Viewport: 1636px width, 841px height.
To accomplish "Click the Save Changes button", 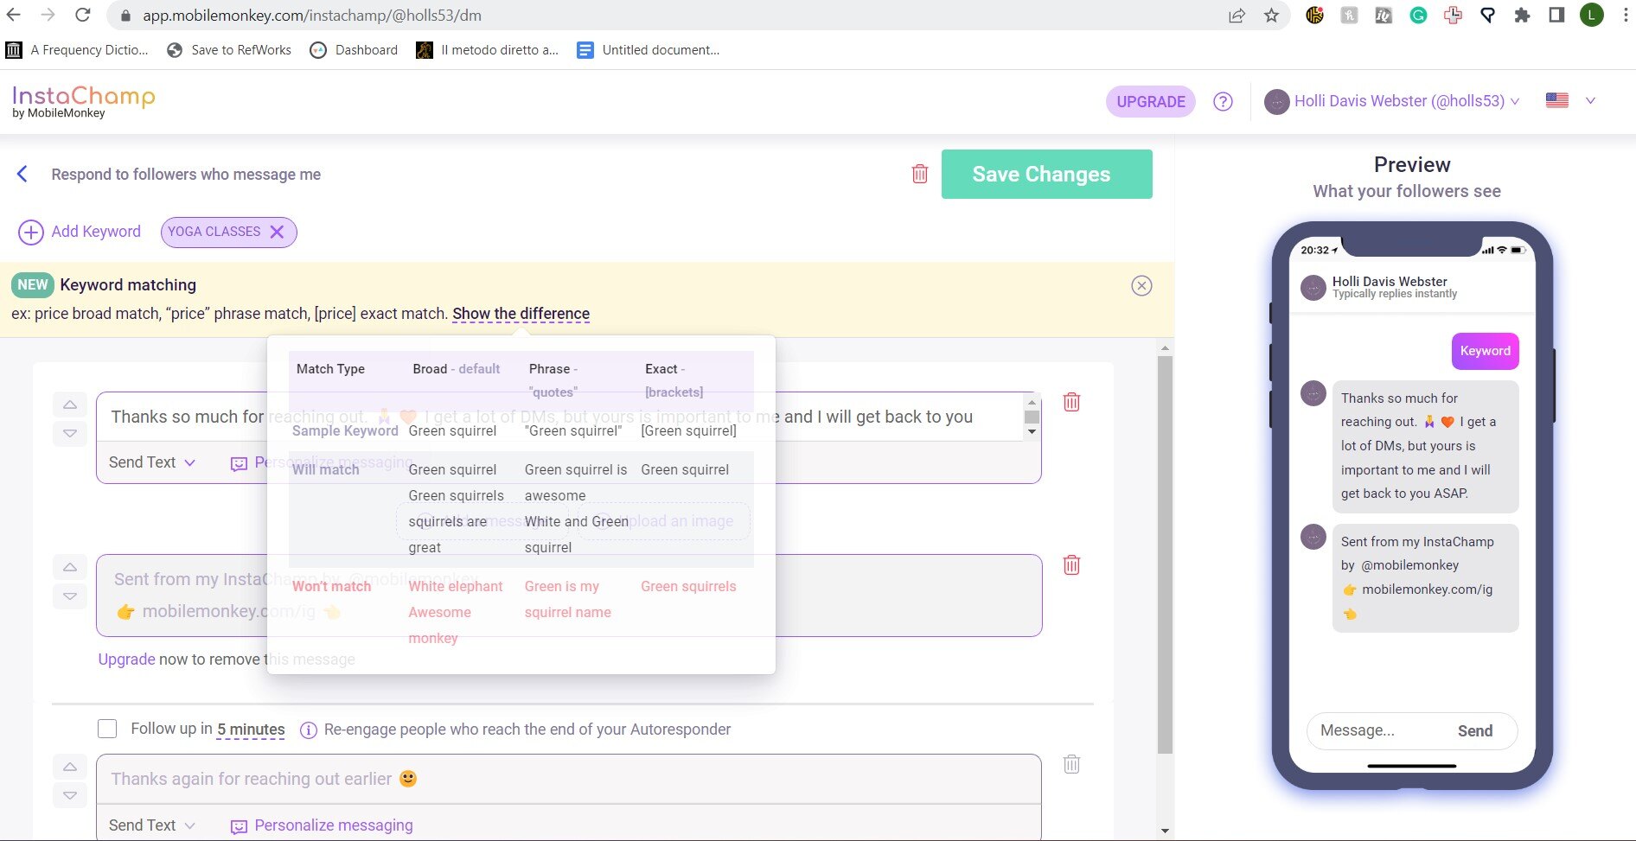I will pyautogui.click(x=1046, y=174).
